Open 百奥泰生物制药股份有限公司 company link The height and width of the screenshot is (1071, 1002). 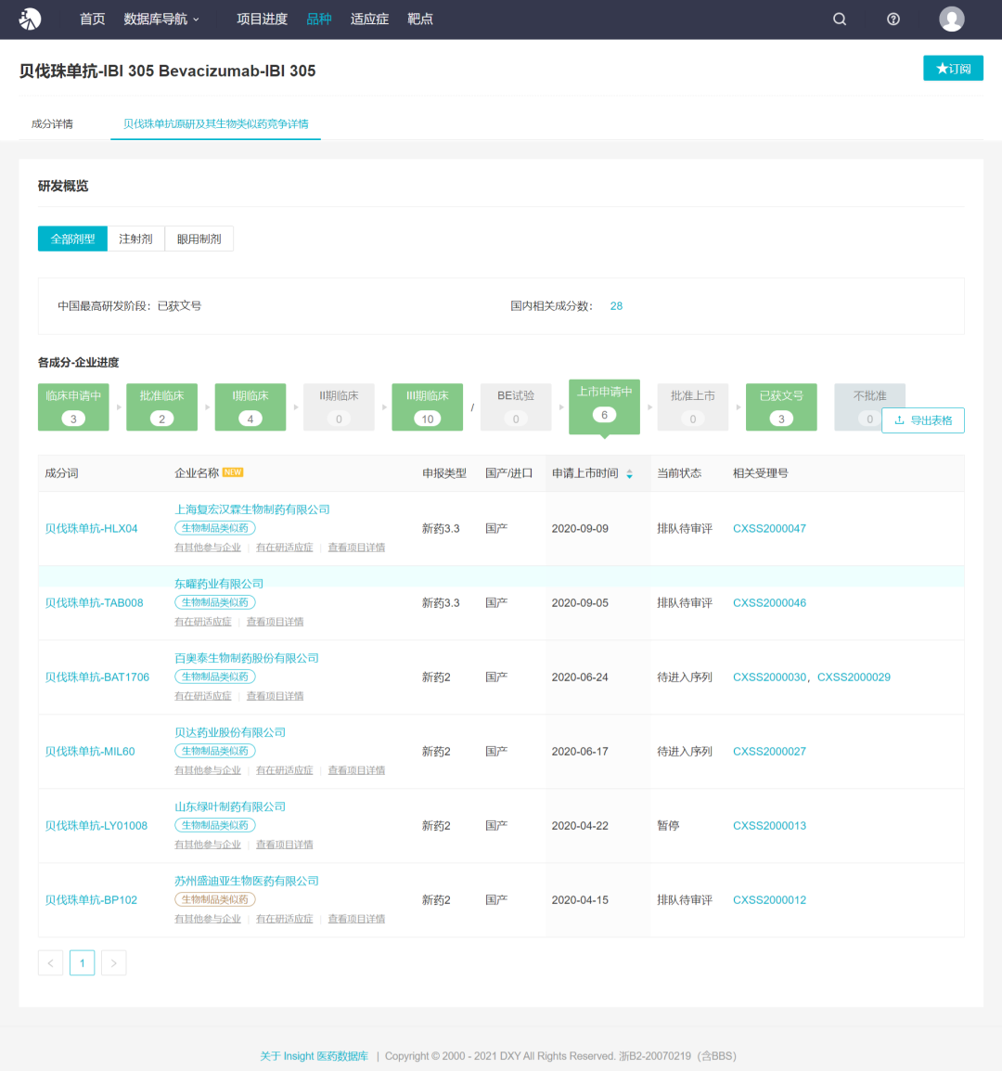point(247,658)
